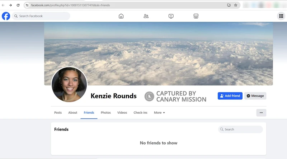The width and height of the screenshot is (287, 159).
Task: Switch to the Check-ins tab
Action: click(140, 113)
